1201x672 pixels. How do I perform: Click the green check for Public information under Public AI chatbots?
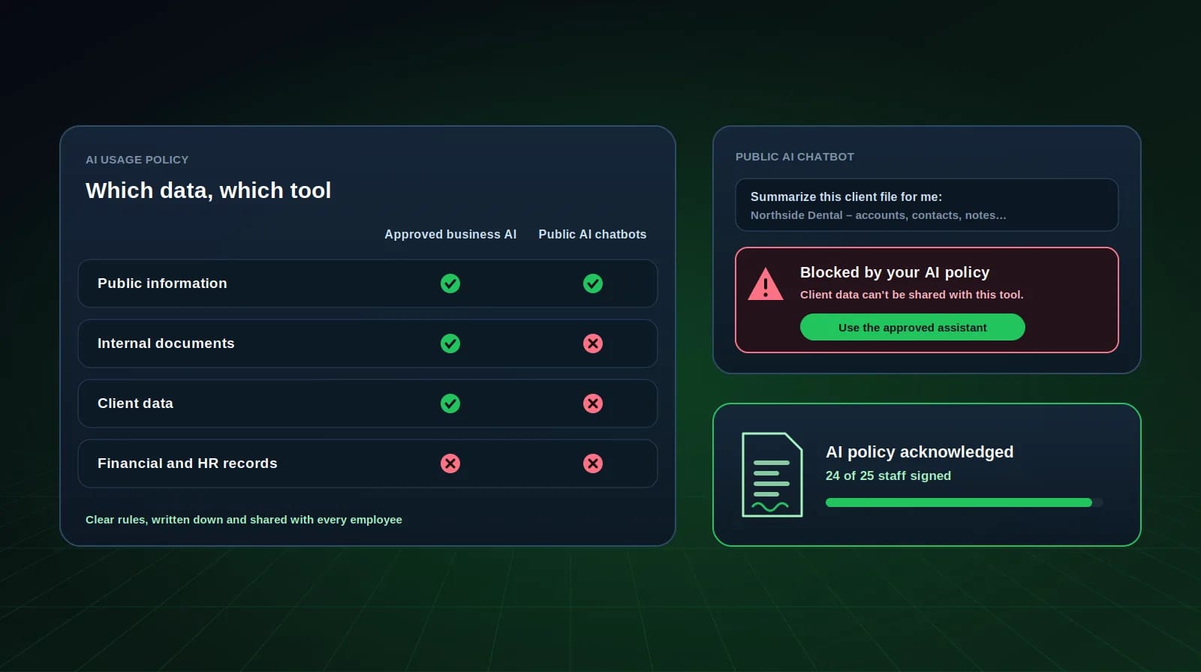(x=593, y=283)
